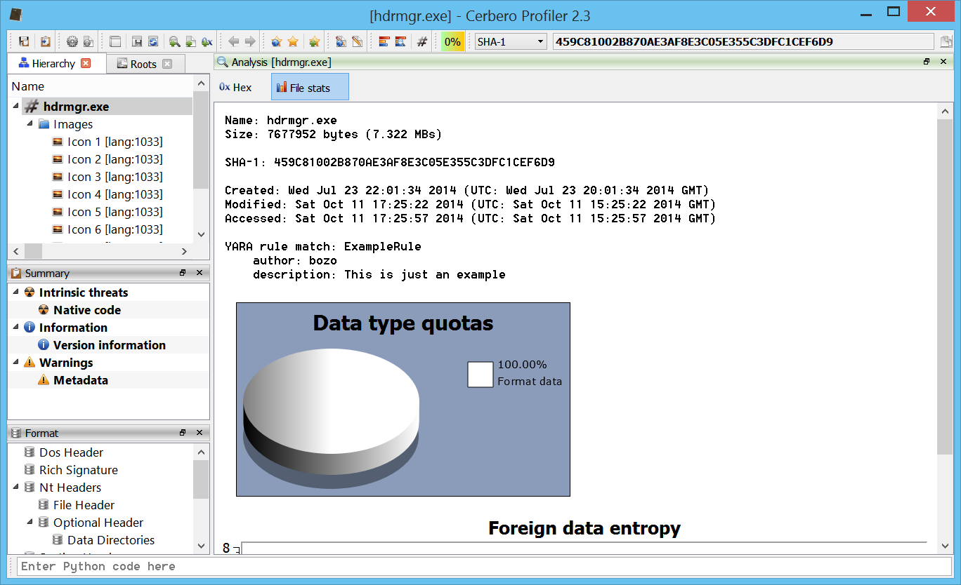Screen dimensions: 961x585
Task: Collapse the Images folder node
Action: pyautogui.click(x=30, y=124)
